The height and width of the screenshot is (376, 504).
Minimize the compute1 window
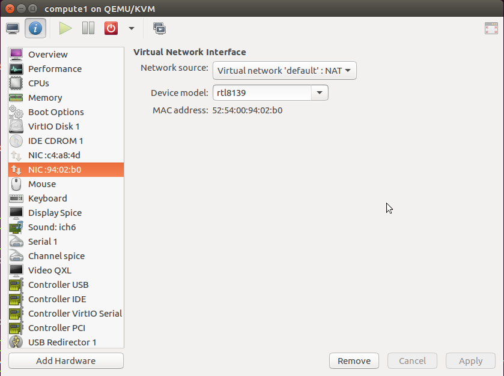pos(21,8)
